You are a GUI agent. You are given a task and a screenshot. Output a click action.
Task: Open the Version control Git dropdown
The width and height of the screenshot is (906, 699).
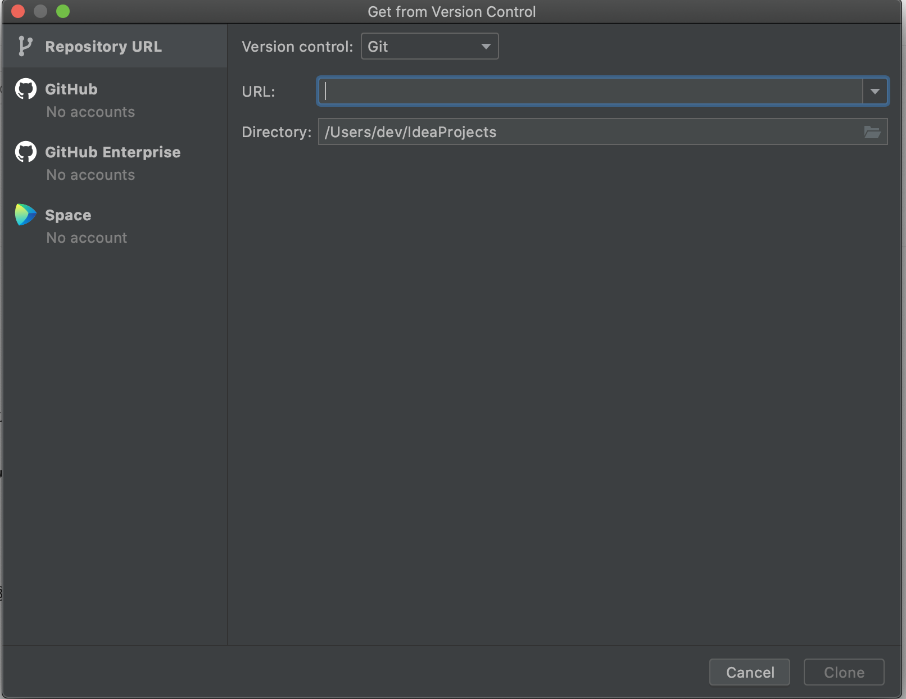pyautogui.click(x=429, y=46)
